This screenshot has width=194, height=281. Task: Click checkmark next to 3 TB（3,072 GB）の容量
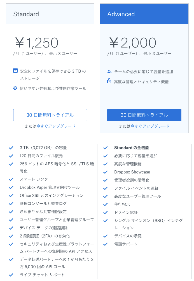[11, 148]
